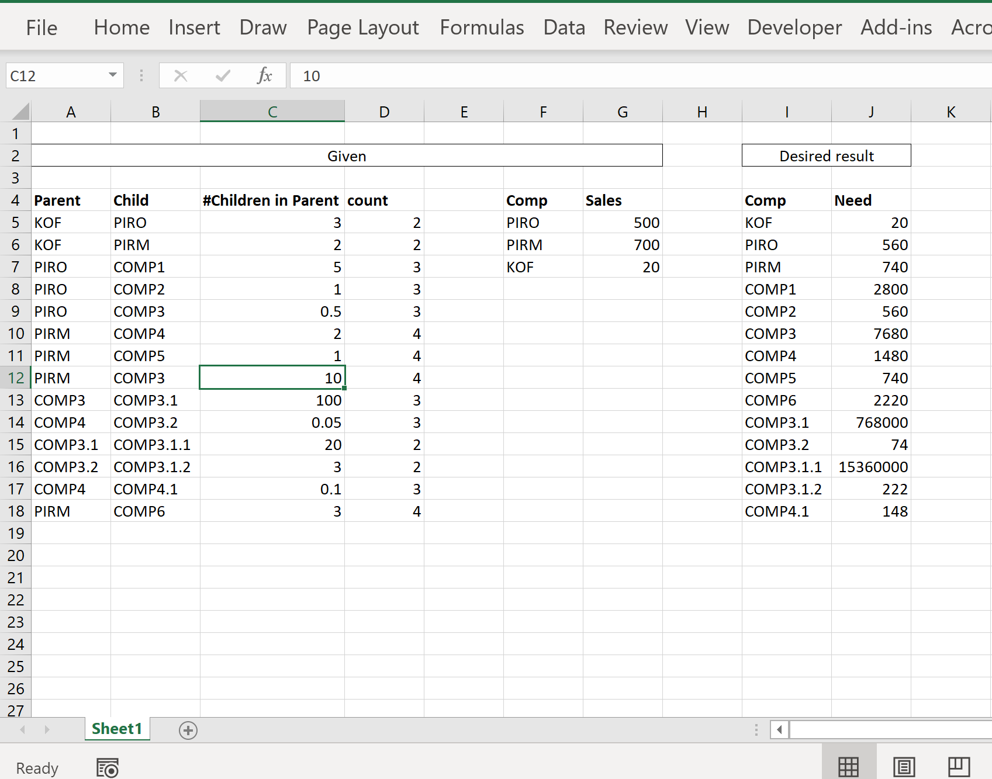
Task: Switch to Page Break Preview icon
Action: pyautogui.click(x=959, y=767)
